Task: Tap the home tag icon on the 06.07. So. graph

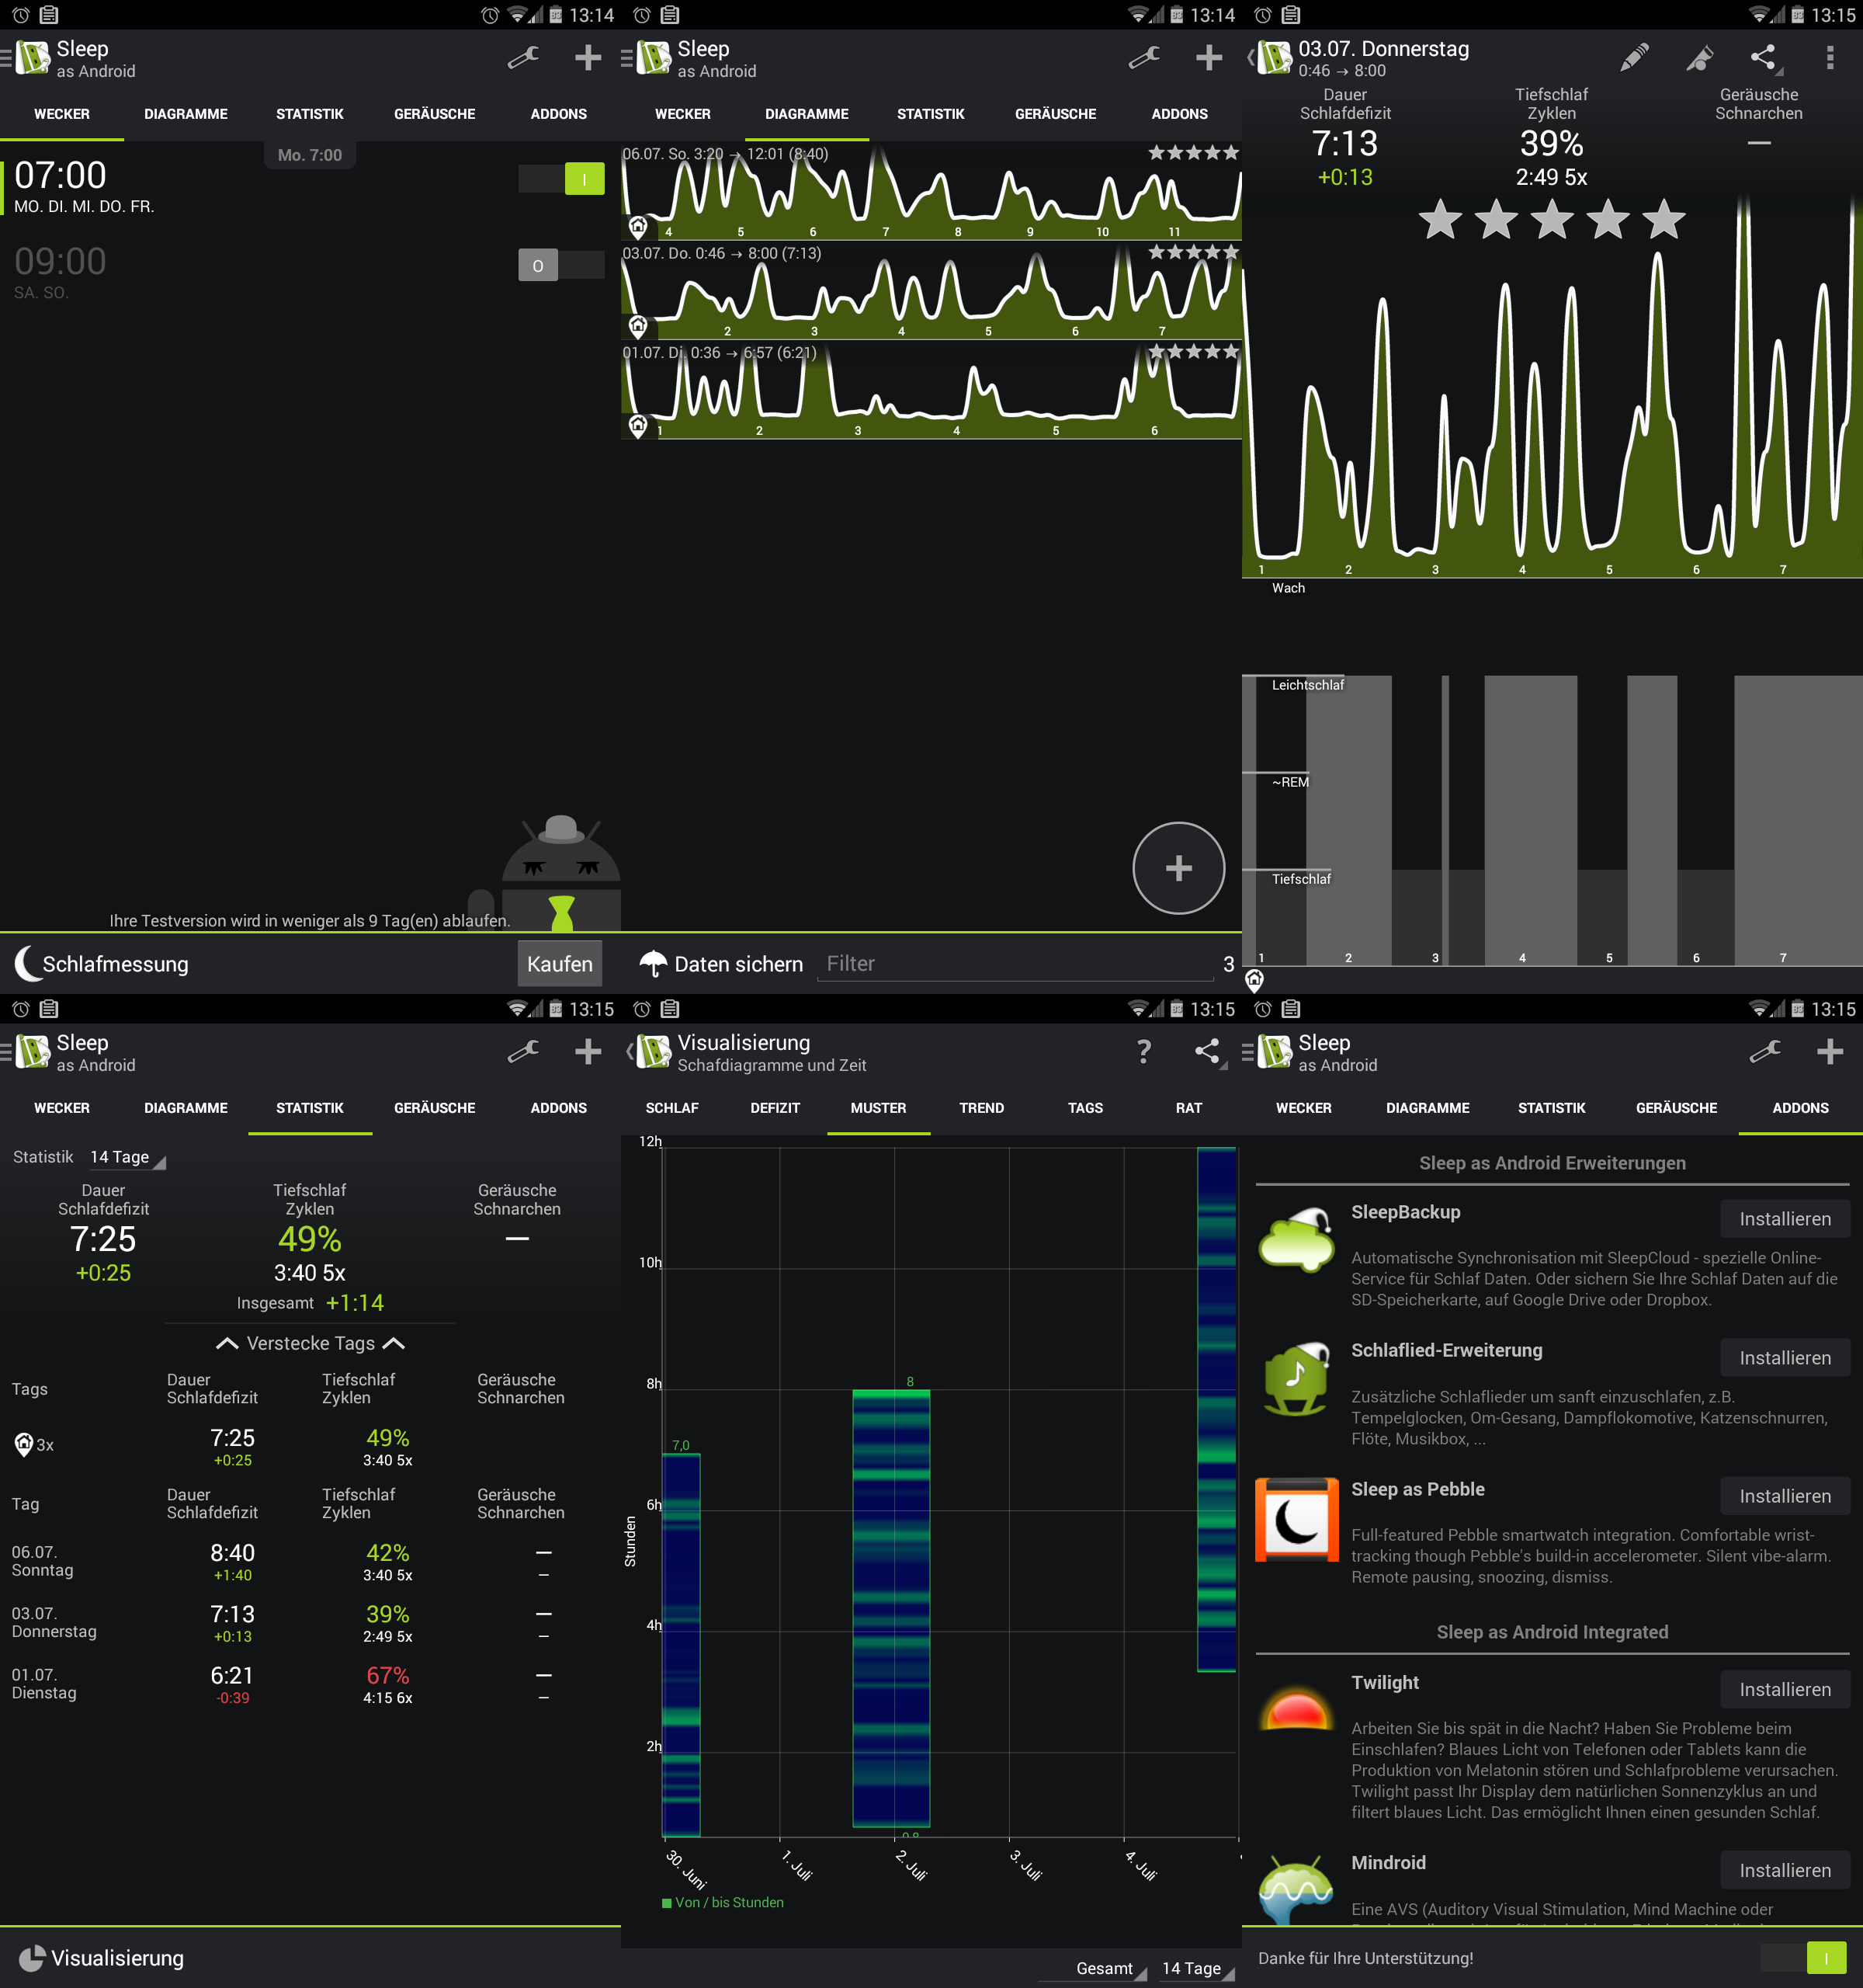Action: pos(637,227)
